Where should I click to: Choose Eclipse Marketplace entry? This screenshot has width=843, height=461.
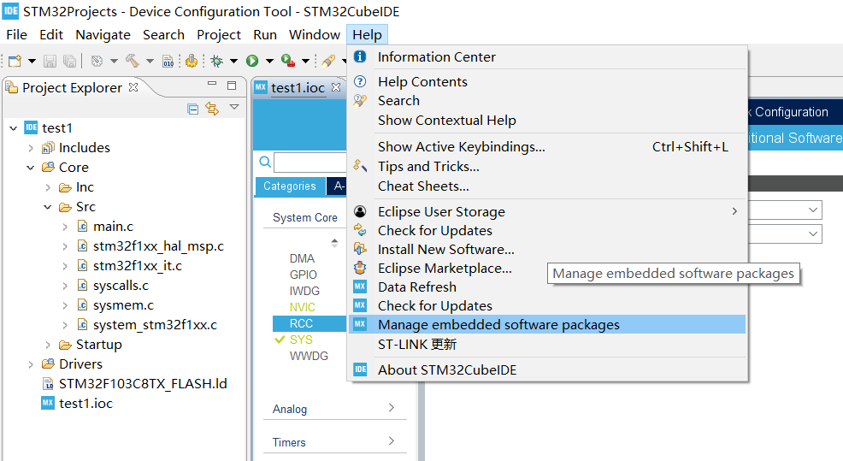click(x=547, y=269)
